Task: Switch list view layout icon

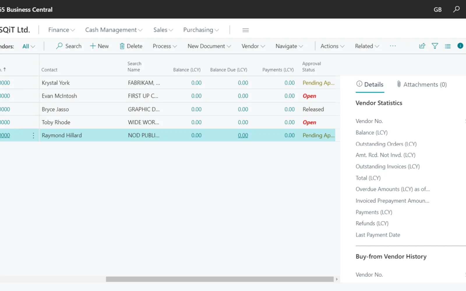Action: [x=448, y=46]
